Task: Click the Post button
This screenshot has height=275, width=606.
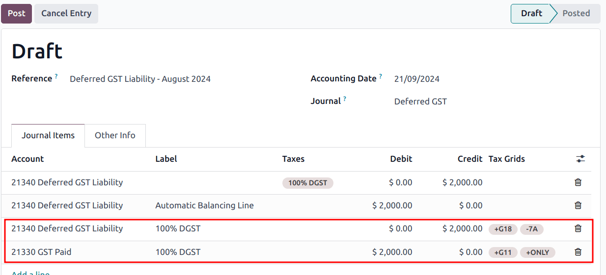Action: pos(16,14)
